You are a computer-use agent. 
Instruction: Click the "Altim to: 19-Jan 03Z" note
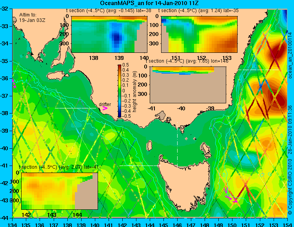tap(32, 17)
